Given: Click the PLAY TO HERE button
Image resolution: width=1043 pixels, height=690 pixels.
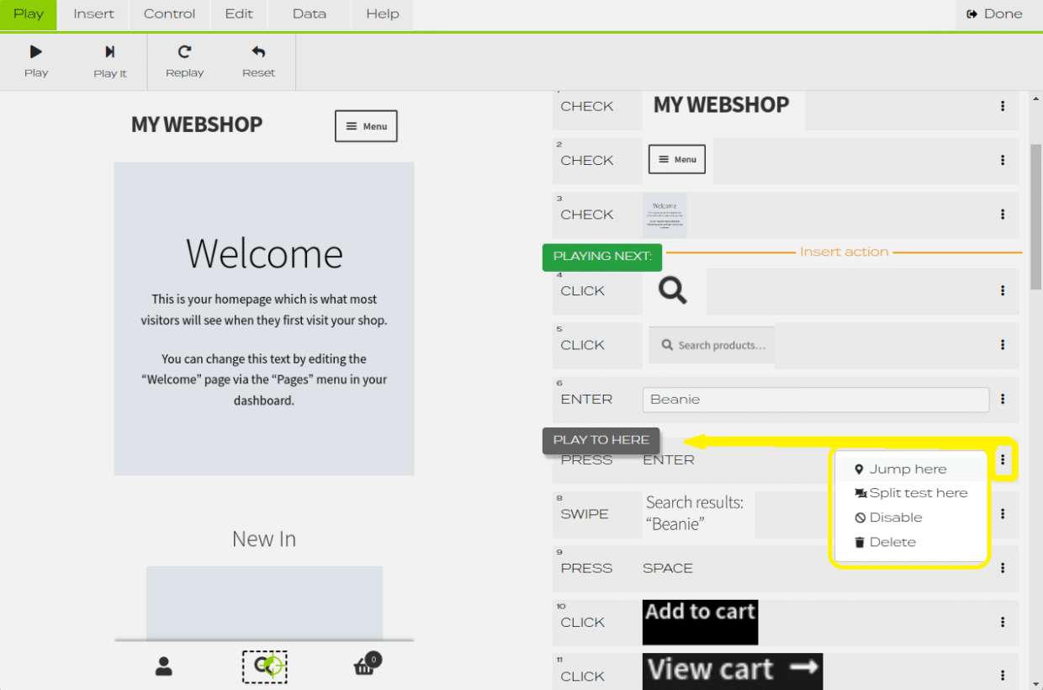Looking at the screenshot, I should coord(601,440).
